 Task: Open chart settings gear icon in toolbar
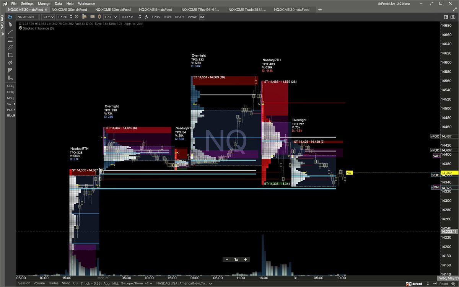click(76, 17)
